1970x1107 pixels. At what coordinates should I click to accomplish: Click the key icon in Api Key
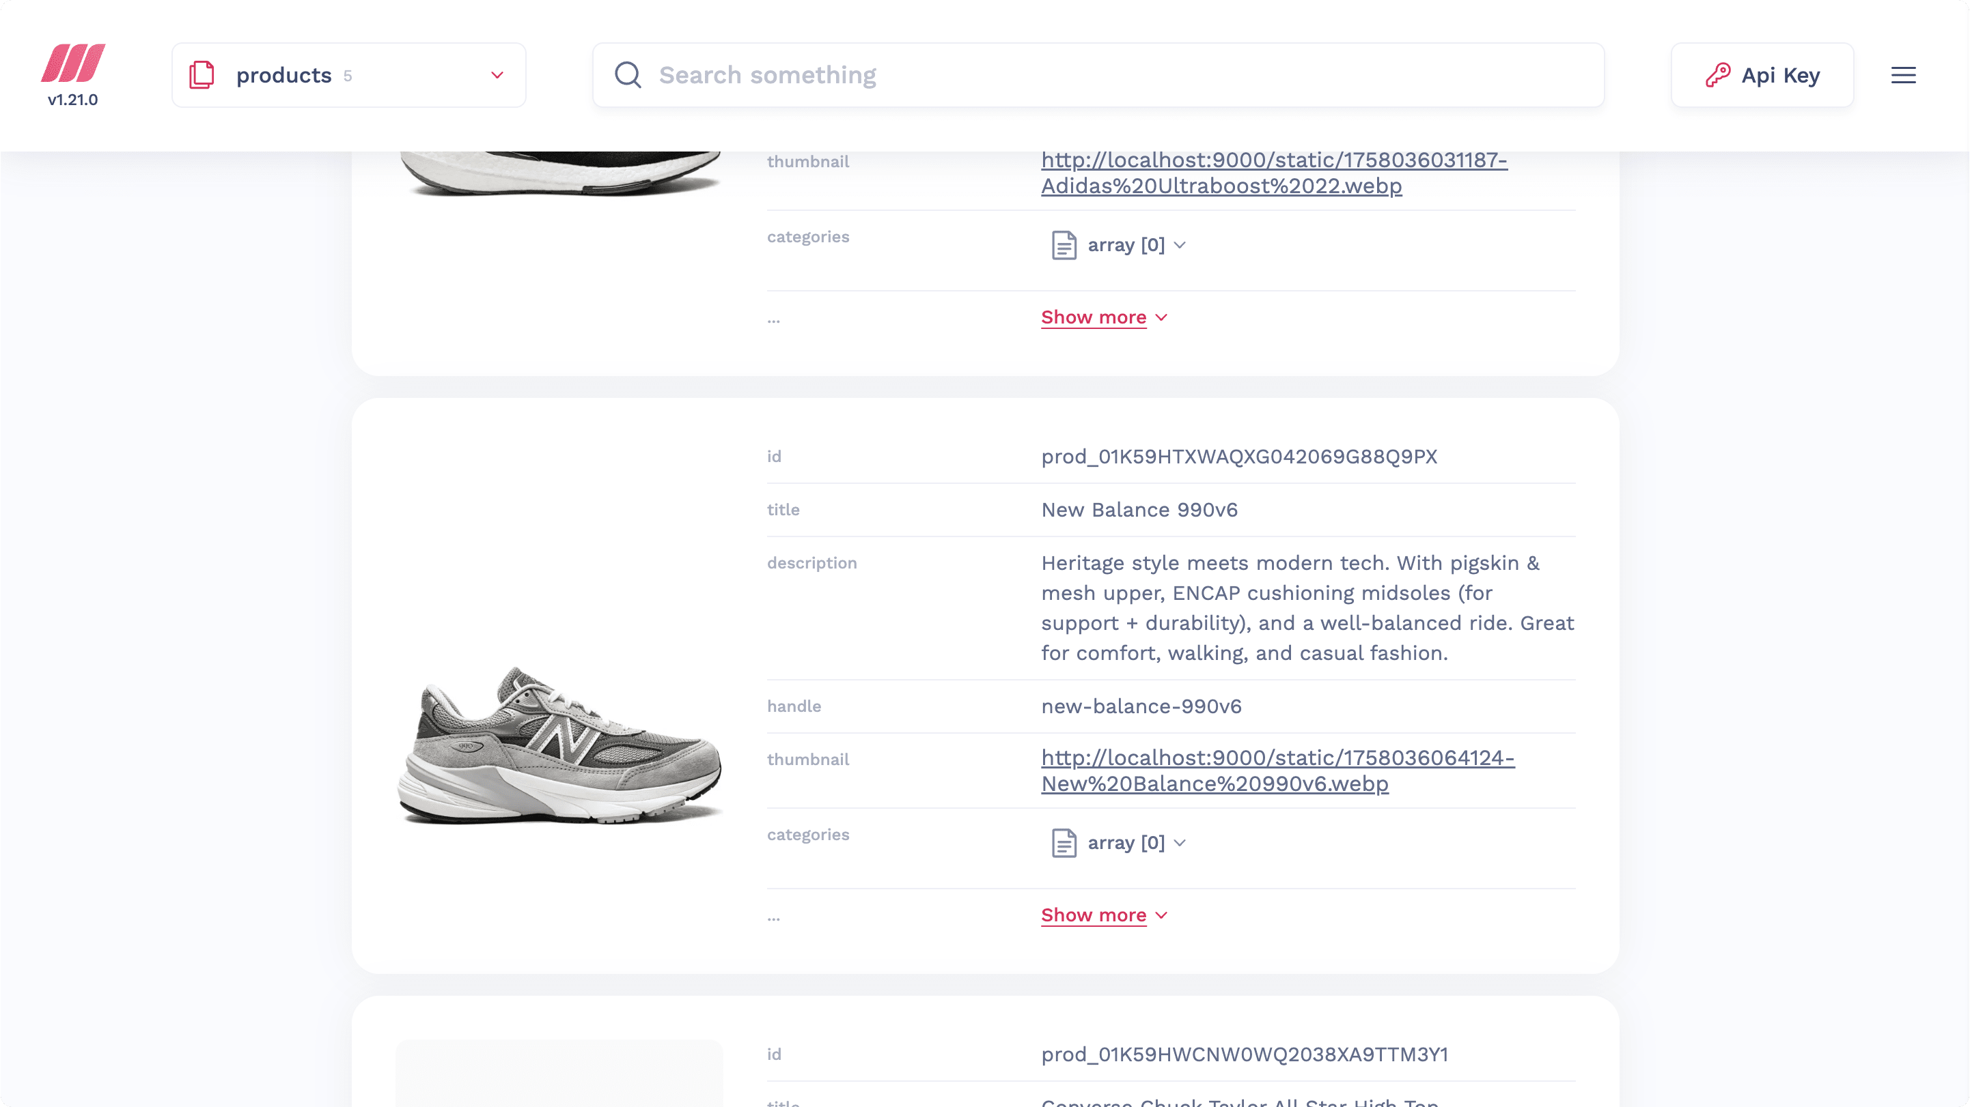(x=1718, y=75)
